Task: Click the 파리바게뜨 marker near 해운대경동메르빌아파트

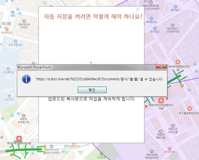Action: click(x=170, y=148)
